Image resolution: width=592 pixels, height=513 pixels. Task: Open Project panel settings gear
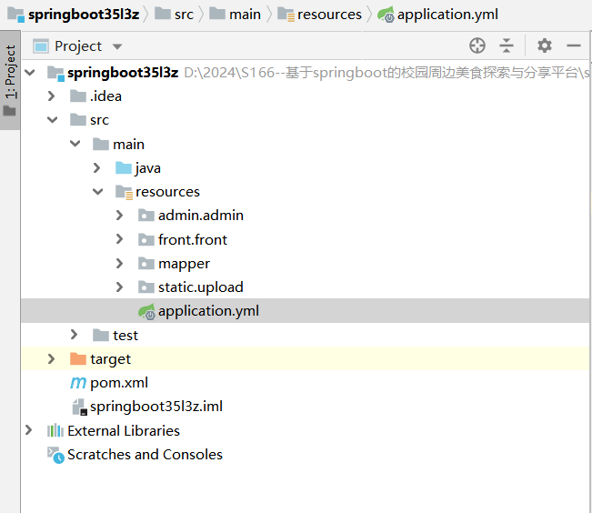pyautogui.click(x=544, y=45)
